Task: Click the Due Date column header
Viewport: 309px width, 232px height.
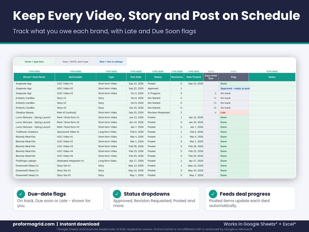Action: (136, 77)
